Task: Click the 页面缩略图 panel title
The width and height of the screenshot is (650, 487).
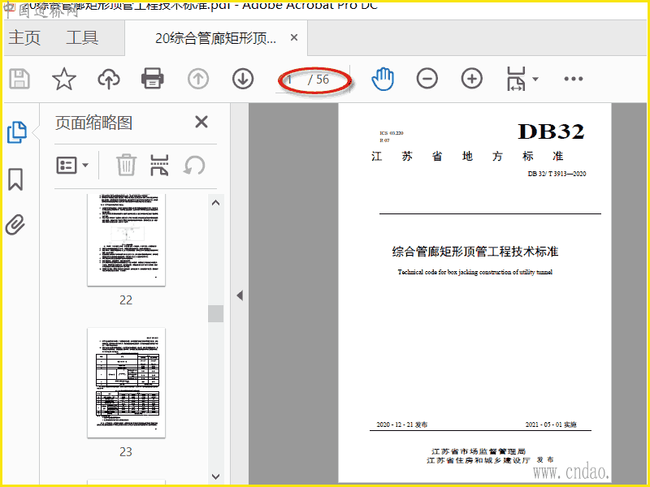Action: click(x=93, y=123)
